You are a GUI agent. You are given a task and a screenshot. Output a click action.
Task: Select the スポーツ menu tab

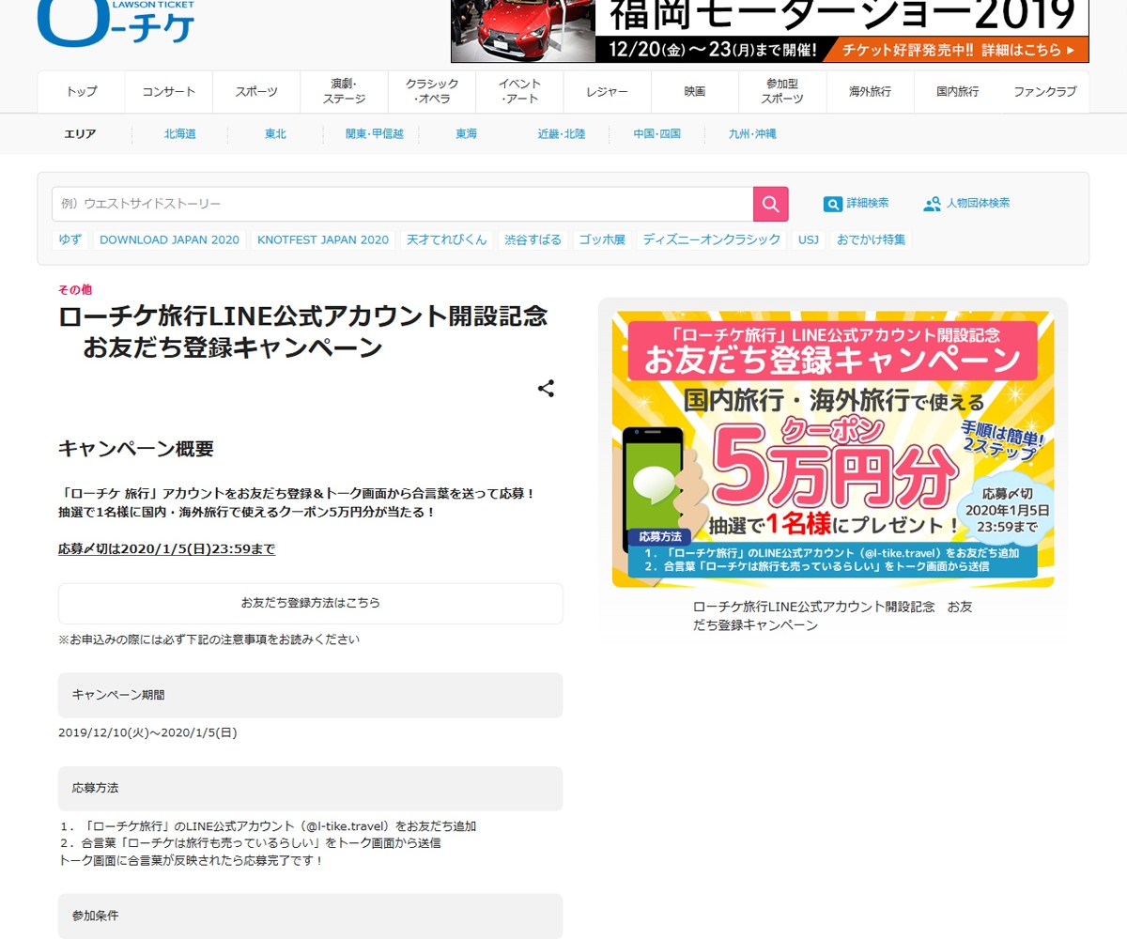pos(256,92)
